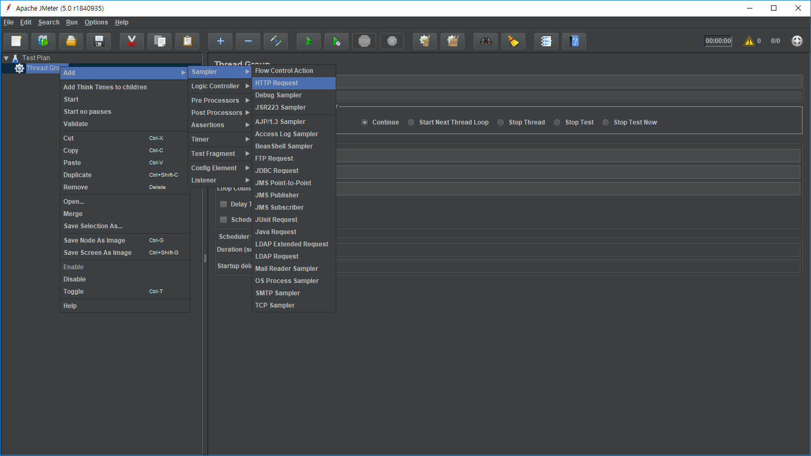Select the Stop Test Now radio button
The image size is (811, 456).
tap(605, 122)
